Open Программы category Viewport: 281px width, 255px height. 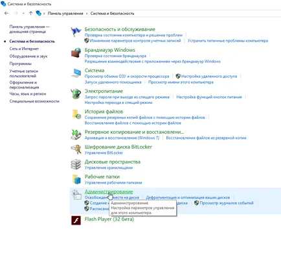[x=21, y=64]
